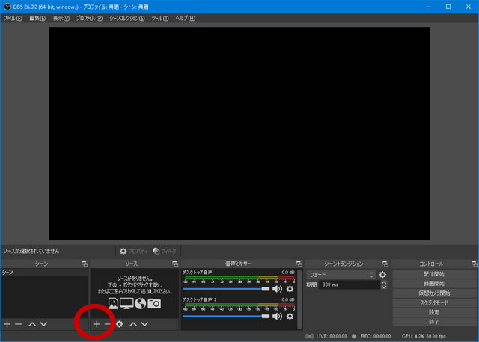Open source properties gear in Sources panel
Viewport: 479px width, 342px height.
120,324
